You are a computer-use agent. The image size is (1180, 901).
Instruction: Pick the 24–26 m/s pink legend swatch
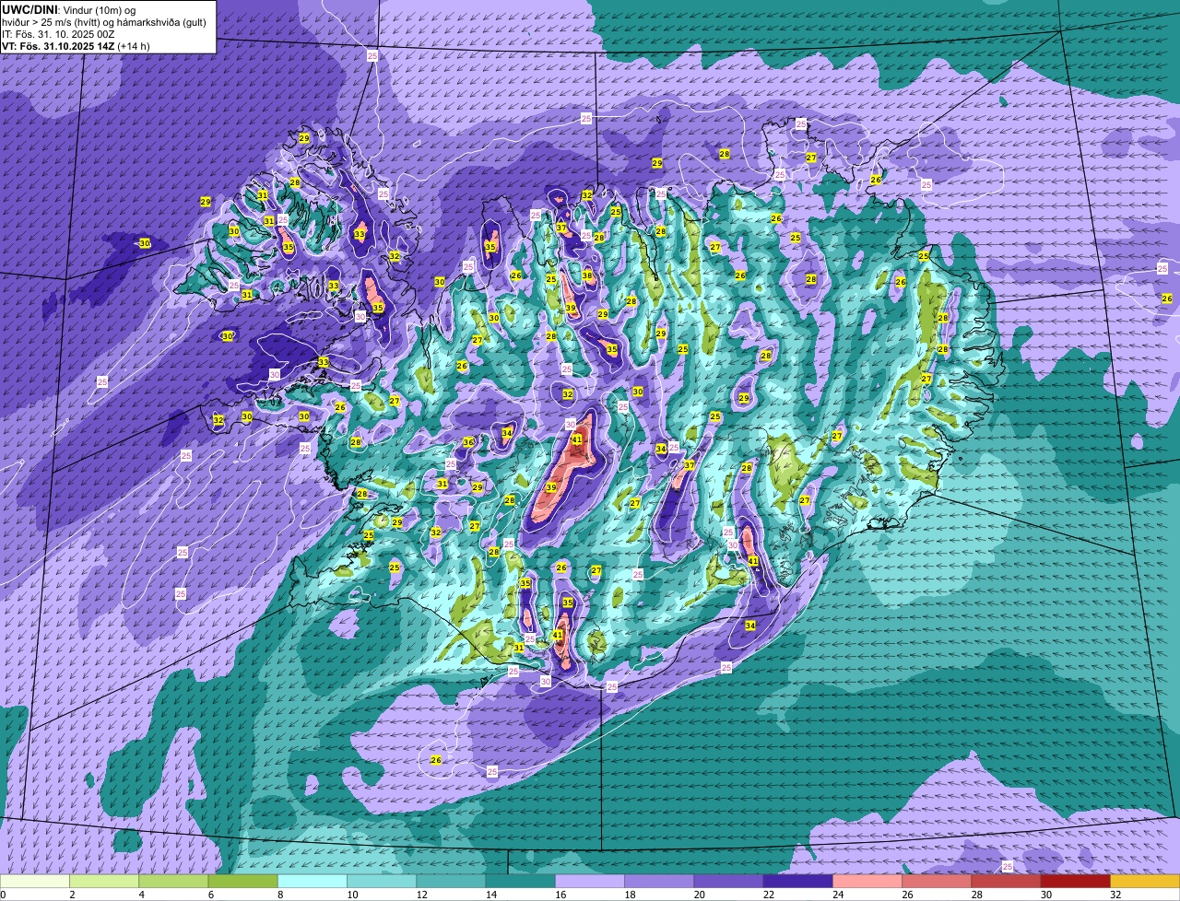click(x=867, y=881)
